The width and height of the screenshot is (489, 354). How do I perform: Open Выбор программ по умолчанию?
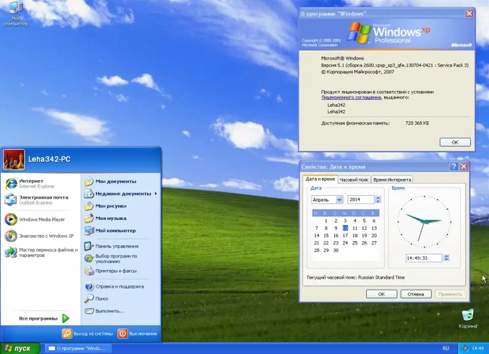[111, 258]
